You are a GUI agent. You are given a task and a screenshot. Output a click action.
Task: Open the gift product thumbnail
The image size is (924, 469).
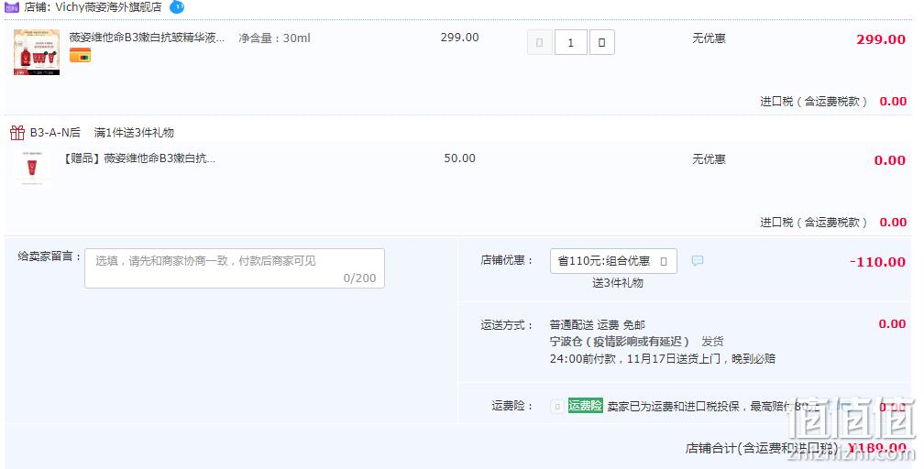point(32,168)
